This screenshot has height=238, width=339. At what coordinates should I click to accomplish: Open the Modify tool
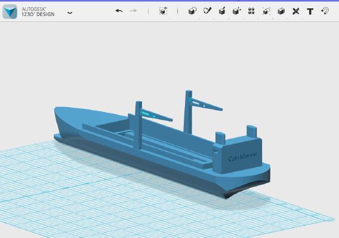click(x=237, y=11)
